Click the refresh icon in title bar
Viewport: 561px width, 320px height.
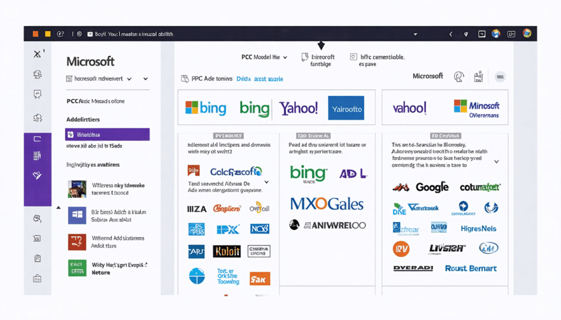pyautogui.click(x=60, y=34)
